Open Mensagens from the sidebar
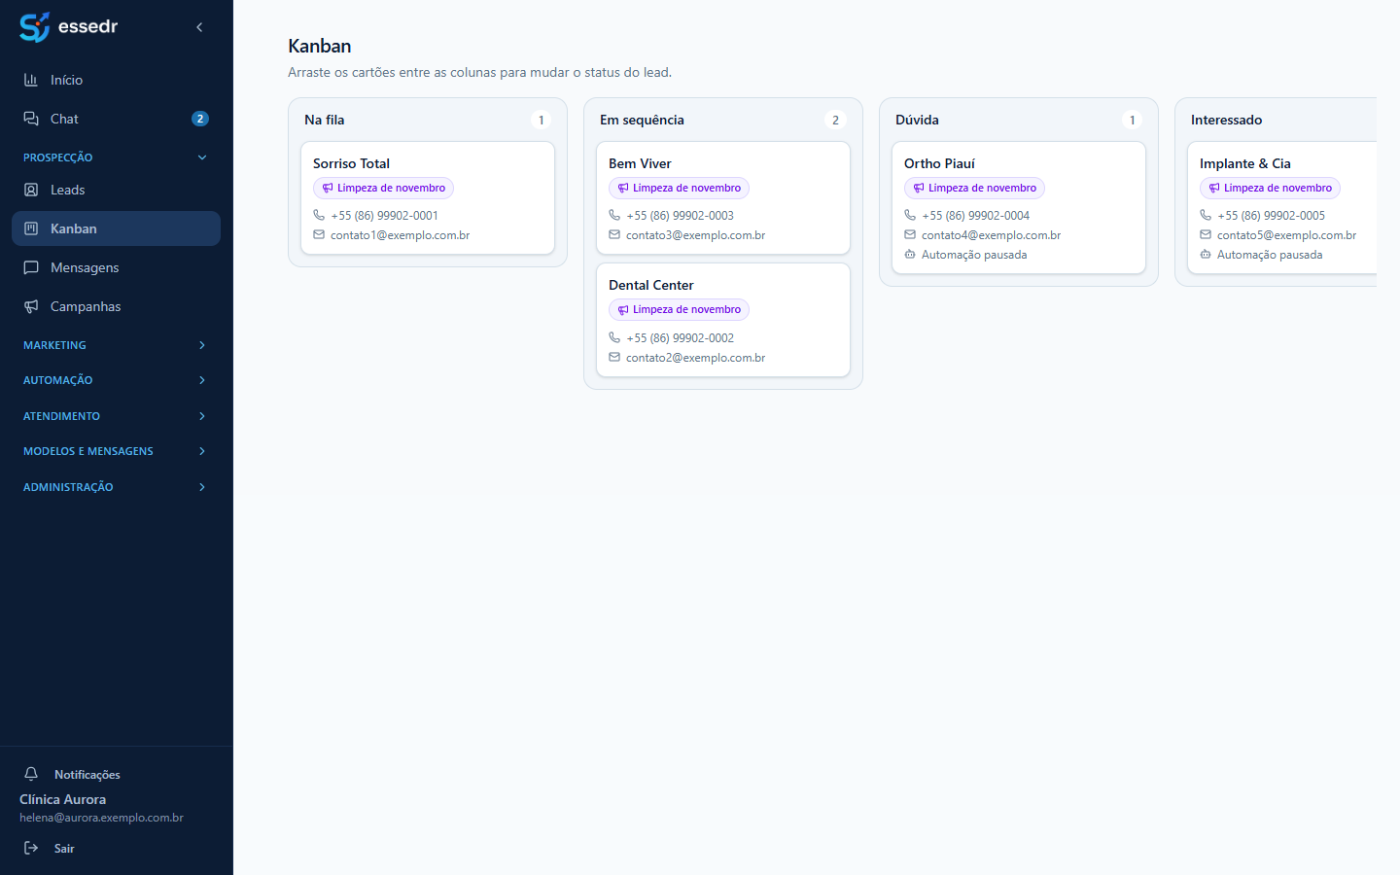1400x875 pixels. click(x=116, y=267)
